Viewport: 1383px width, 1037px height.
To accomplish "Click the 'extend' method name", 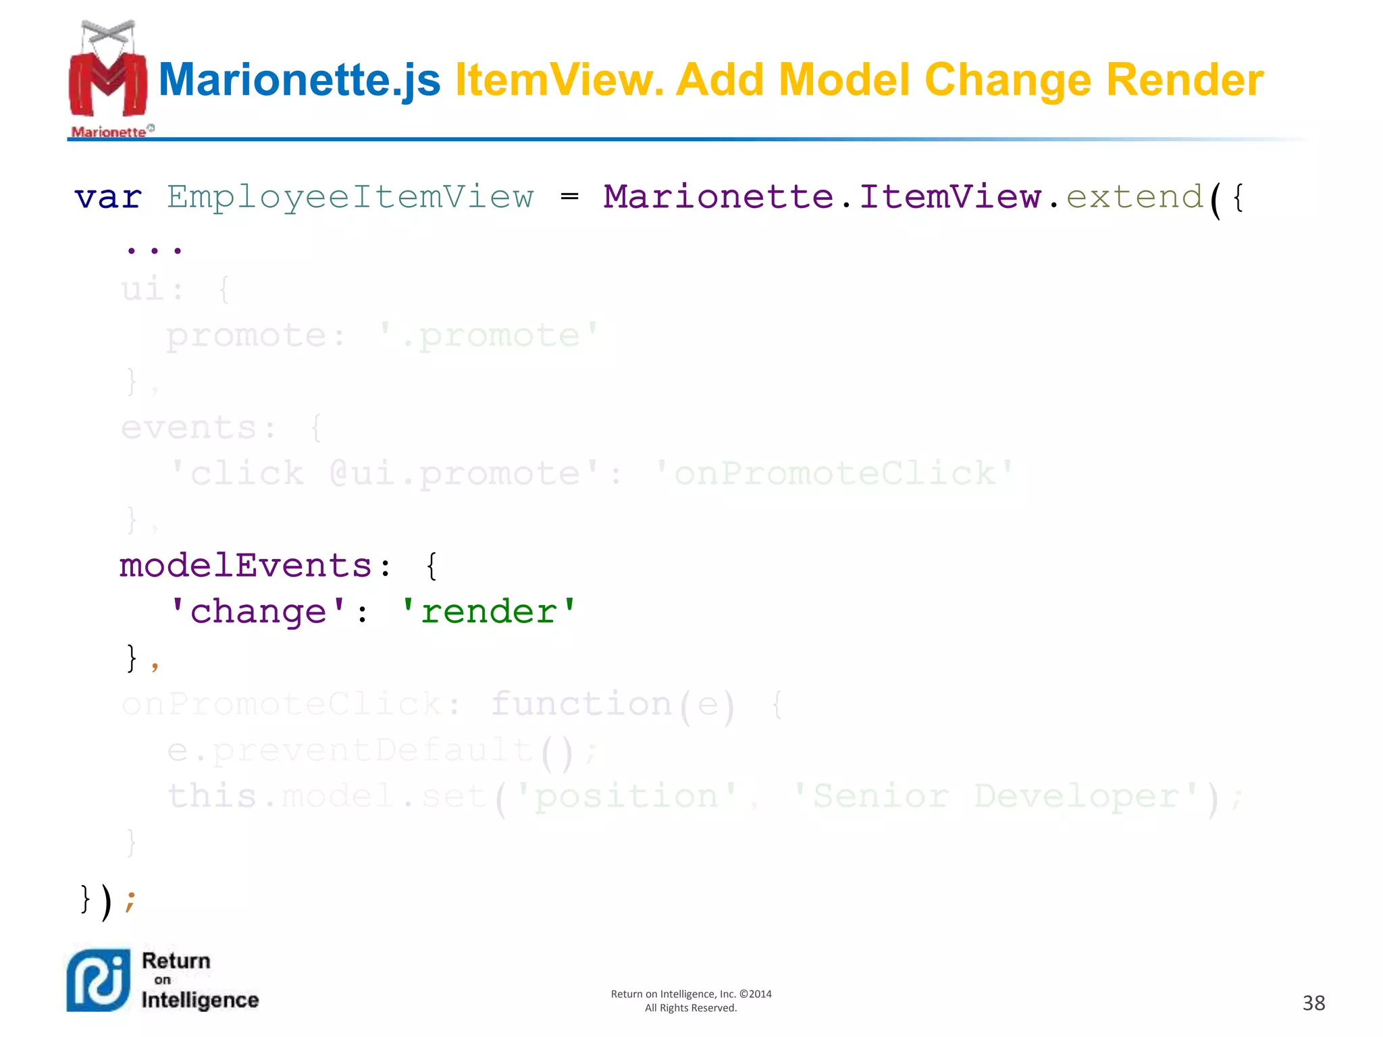I will (x=1134, y=196).
